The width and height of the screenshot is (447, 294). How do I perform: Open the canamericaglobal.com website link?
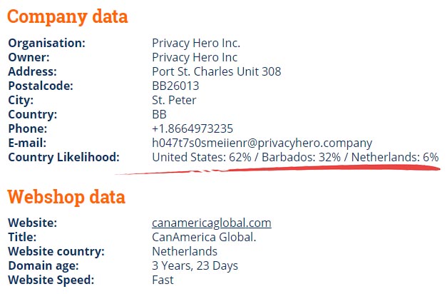(212, 223)
